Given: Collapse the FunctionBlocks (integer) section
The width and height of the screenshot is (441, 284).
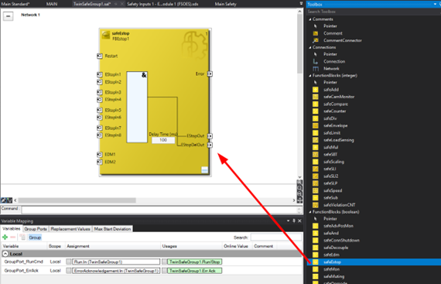Looking at the screenshot, I should pos(310,75).
